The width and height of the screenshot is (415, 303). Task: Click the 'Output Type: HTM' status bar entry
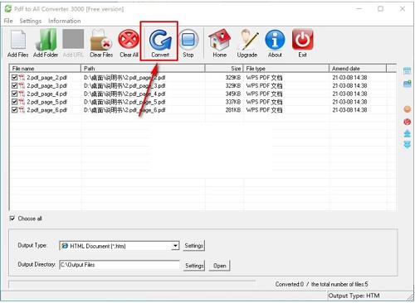[354, 296]
